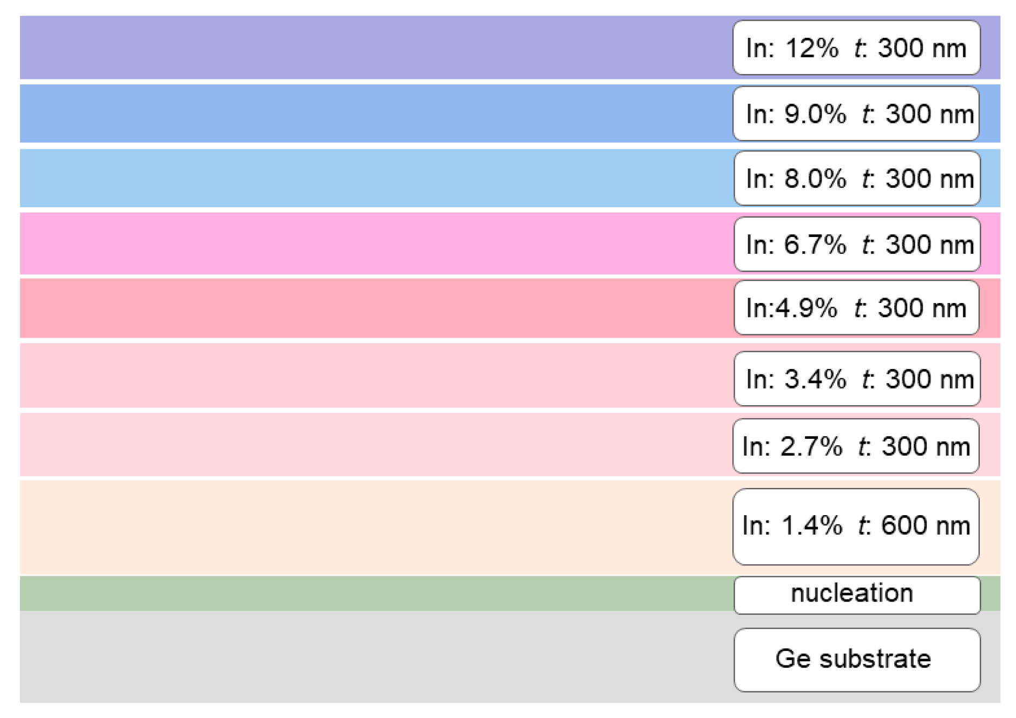Image resolution: width=1016 pixels, height=718 pixels.
Task: Select the "In: 6.7% t: 300 nm" label box
Action: coord(856,244)
